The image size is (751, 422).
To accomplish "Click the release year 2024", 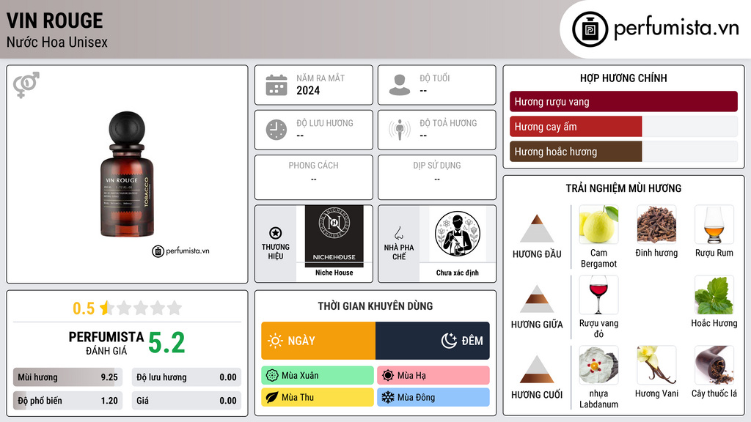I will coord(308,90).
